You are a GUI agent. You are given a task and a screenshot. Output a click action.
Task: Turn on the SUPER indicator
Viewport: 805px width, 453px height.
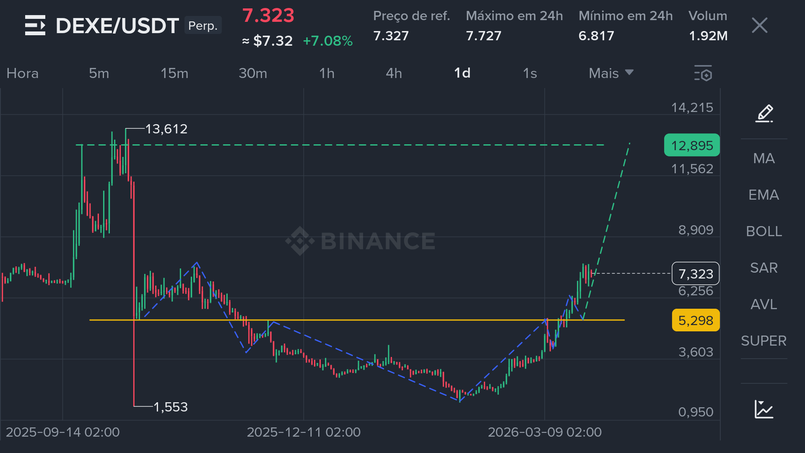763,341
